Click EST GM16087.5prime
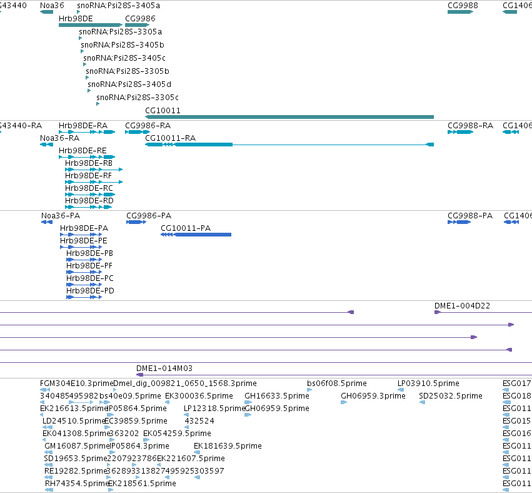This screenshot has width=532, height=493. [x=78, y=446]
